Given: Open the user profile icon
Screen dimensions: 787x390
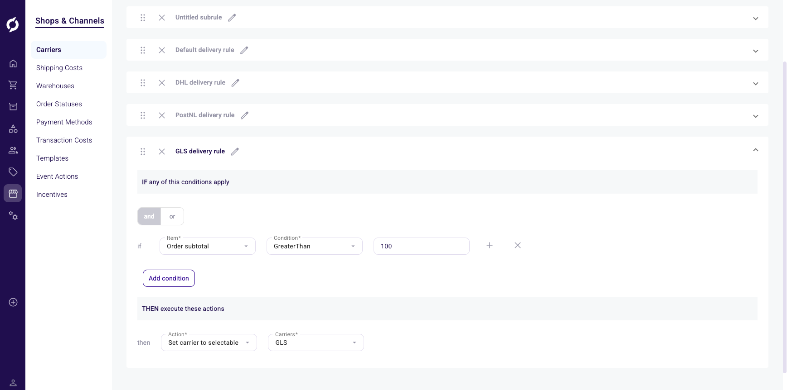Looking at the screenshot, I should click(x=13, y=383).
